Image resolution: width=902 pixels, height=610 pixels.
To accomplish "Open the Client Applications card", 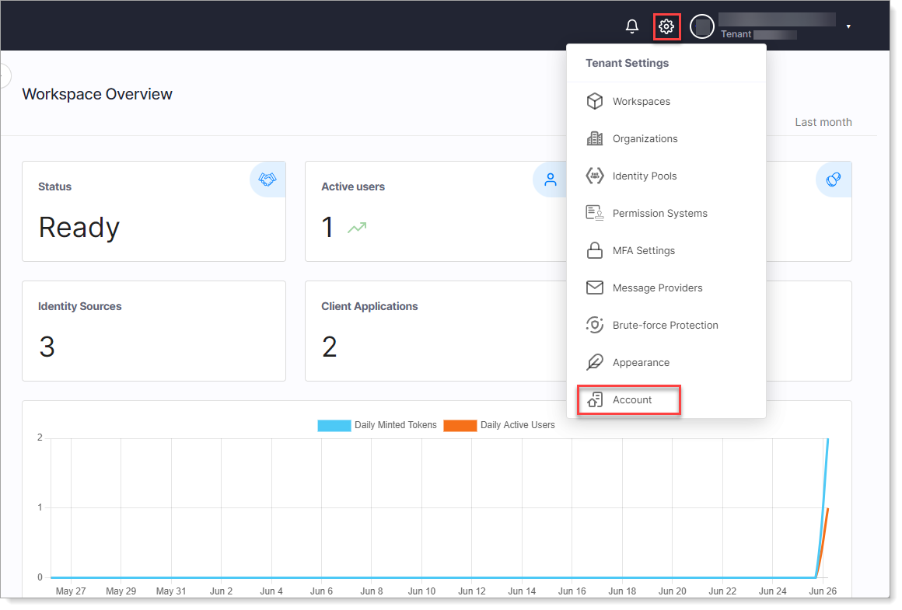I will (x=436, y=330).
